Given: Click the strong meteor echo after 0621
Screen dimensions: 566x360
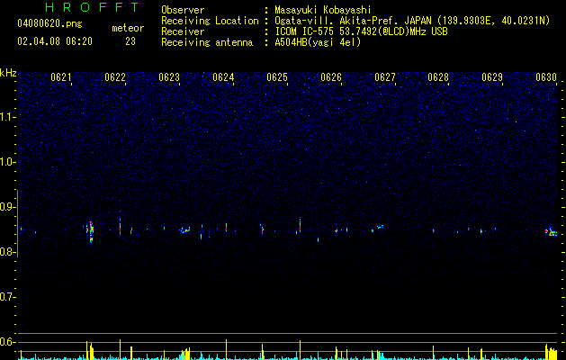Looking at the screenshot, I should pos(91,232).
